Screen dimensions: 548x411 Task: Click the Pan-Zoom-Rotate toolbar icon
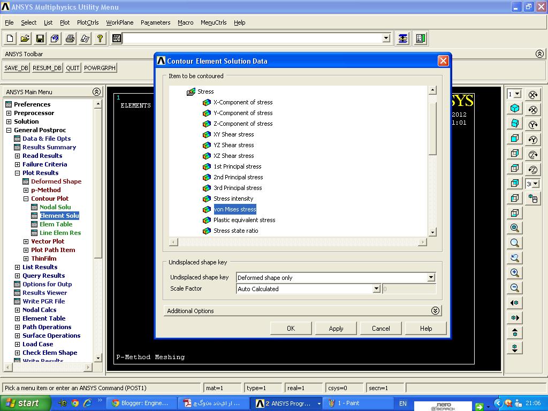point(55,39)
